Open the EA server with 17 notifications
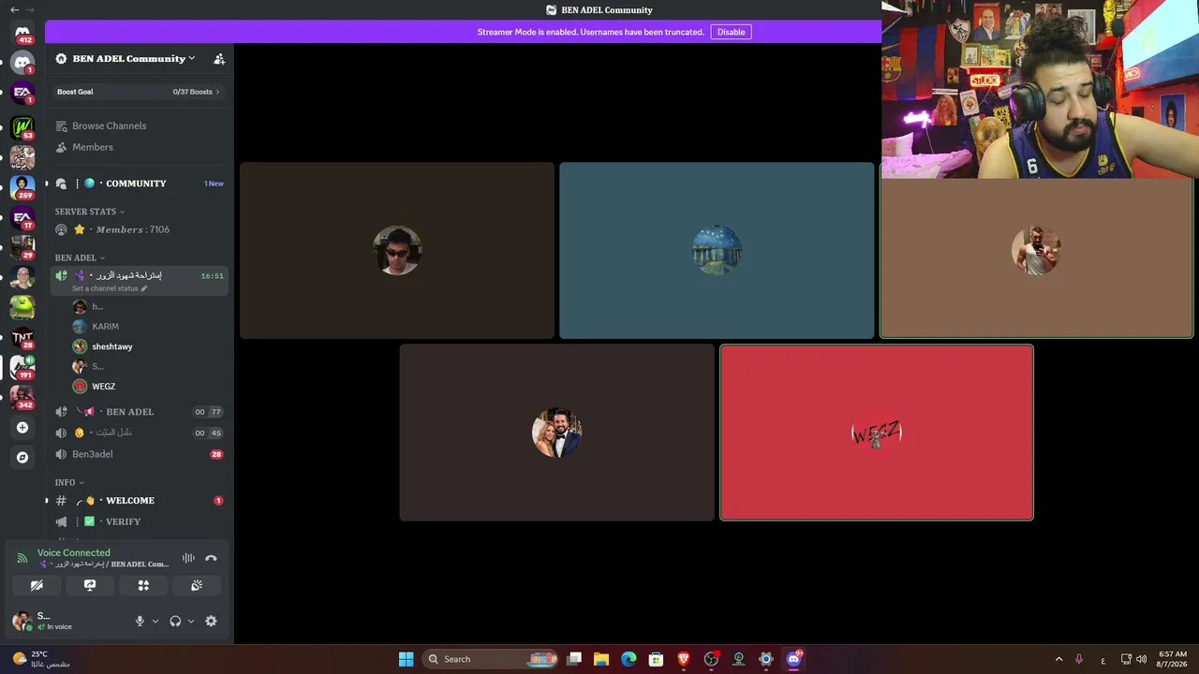 click(x=22, y=218)
